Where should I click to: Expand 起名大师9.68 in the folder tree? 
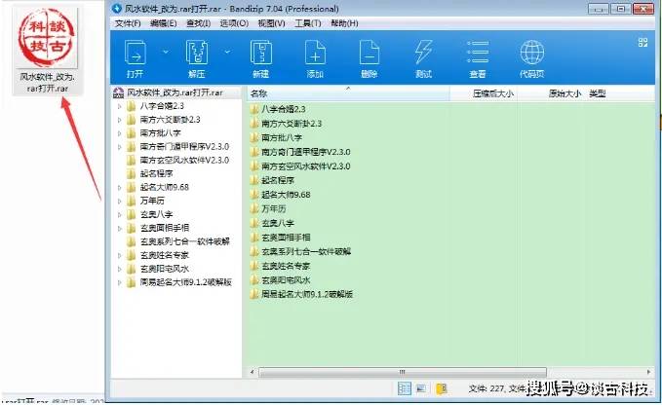(x=120, y=187)
